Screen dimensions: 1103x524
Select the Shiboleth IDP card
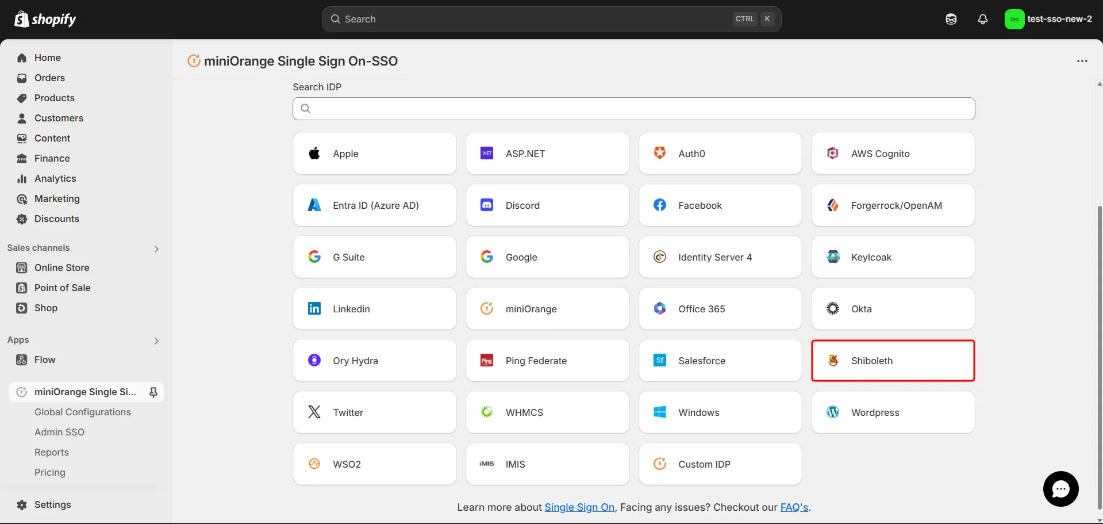pos(893,361)
